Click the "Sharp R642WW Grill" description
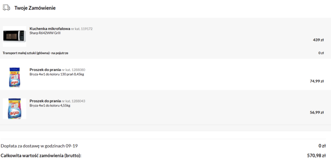 (45, 33)
